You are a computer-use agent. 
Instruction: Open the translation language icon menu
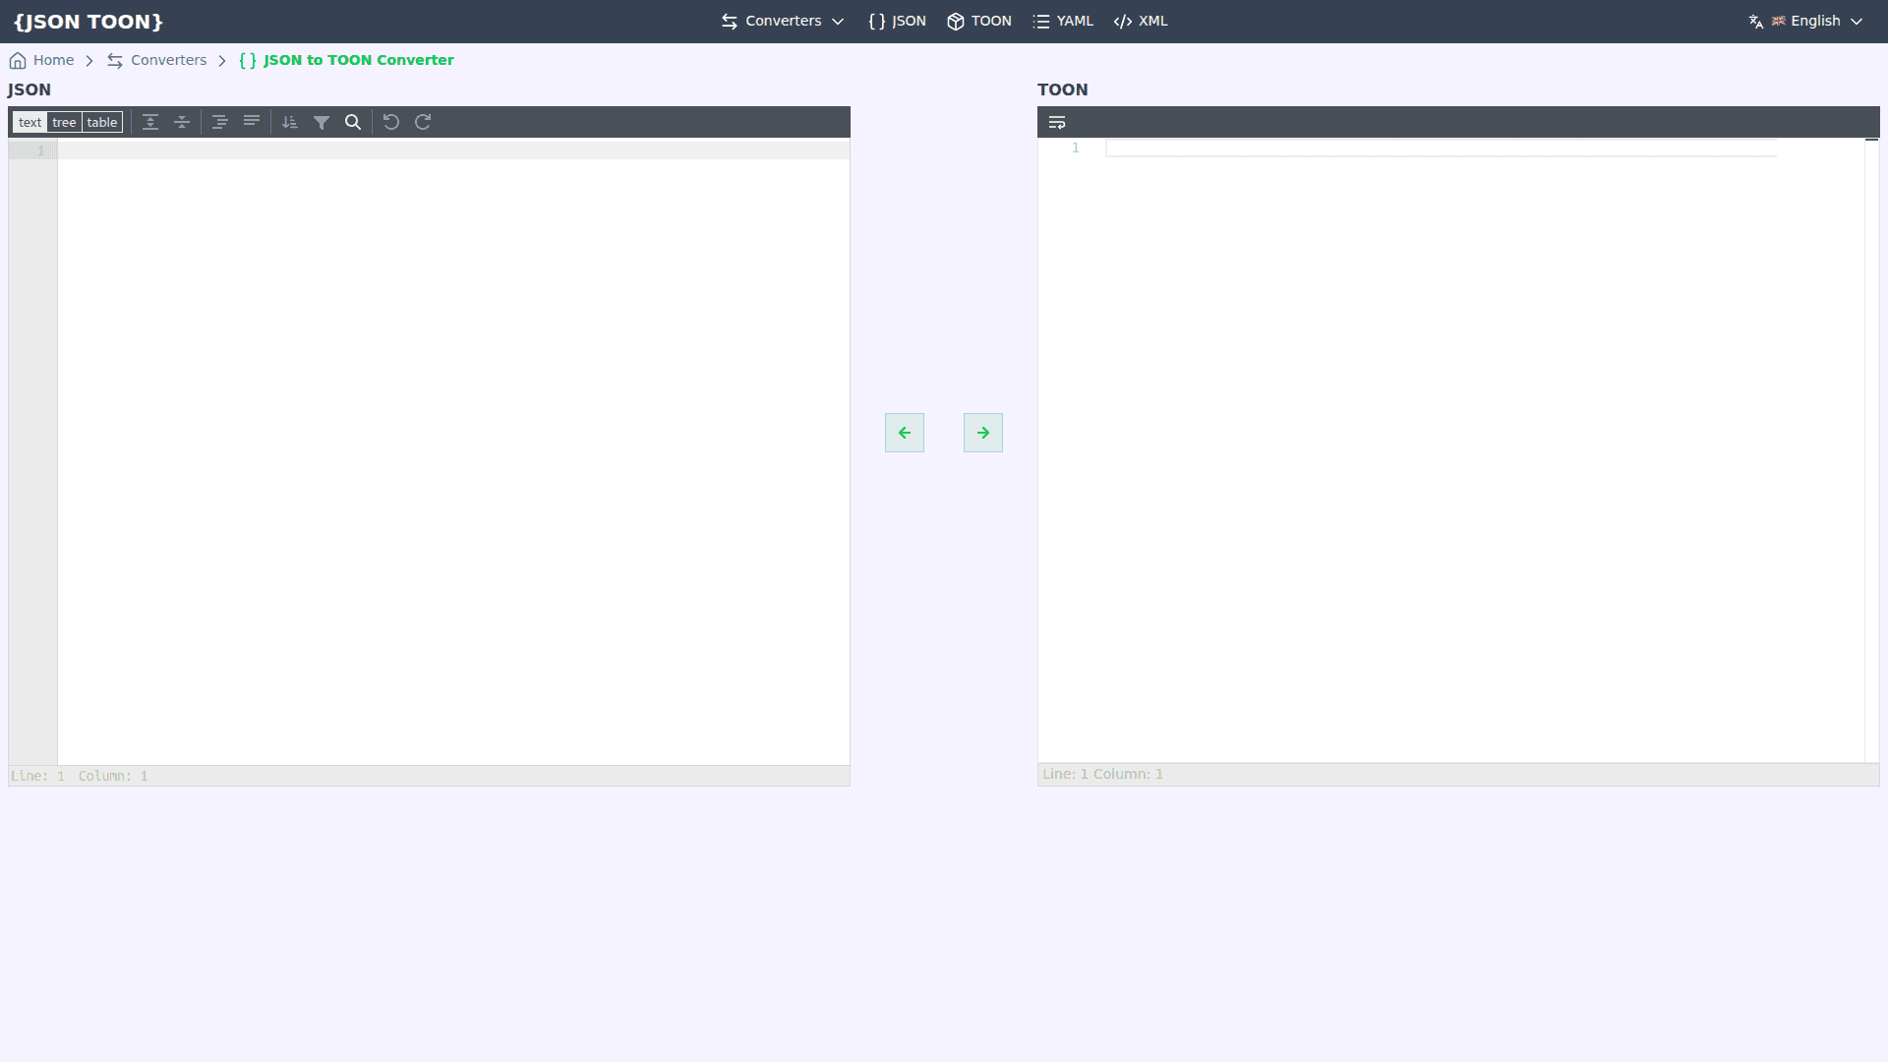click(x=1756, y=21)
